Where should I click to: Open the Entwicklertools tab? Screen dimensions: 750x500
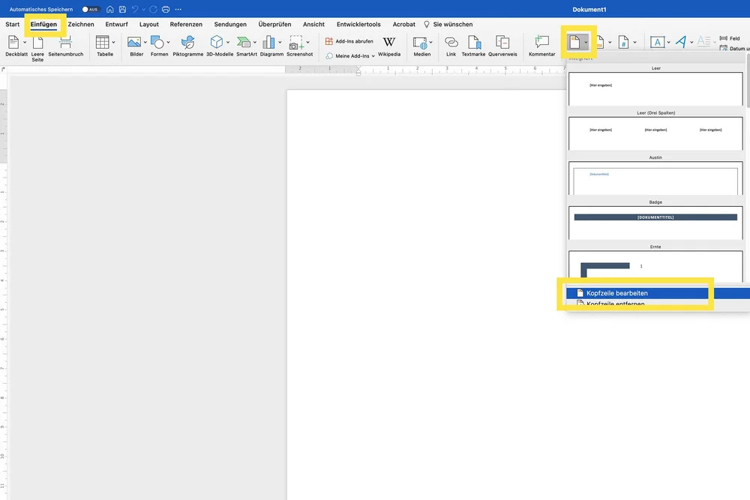[358, 25]
